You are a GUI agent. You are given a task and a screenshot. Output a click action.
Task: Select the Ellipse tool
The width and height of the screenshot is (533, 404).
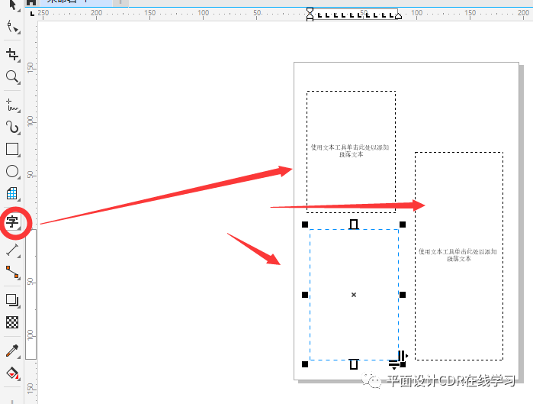tap(12, 171)
